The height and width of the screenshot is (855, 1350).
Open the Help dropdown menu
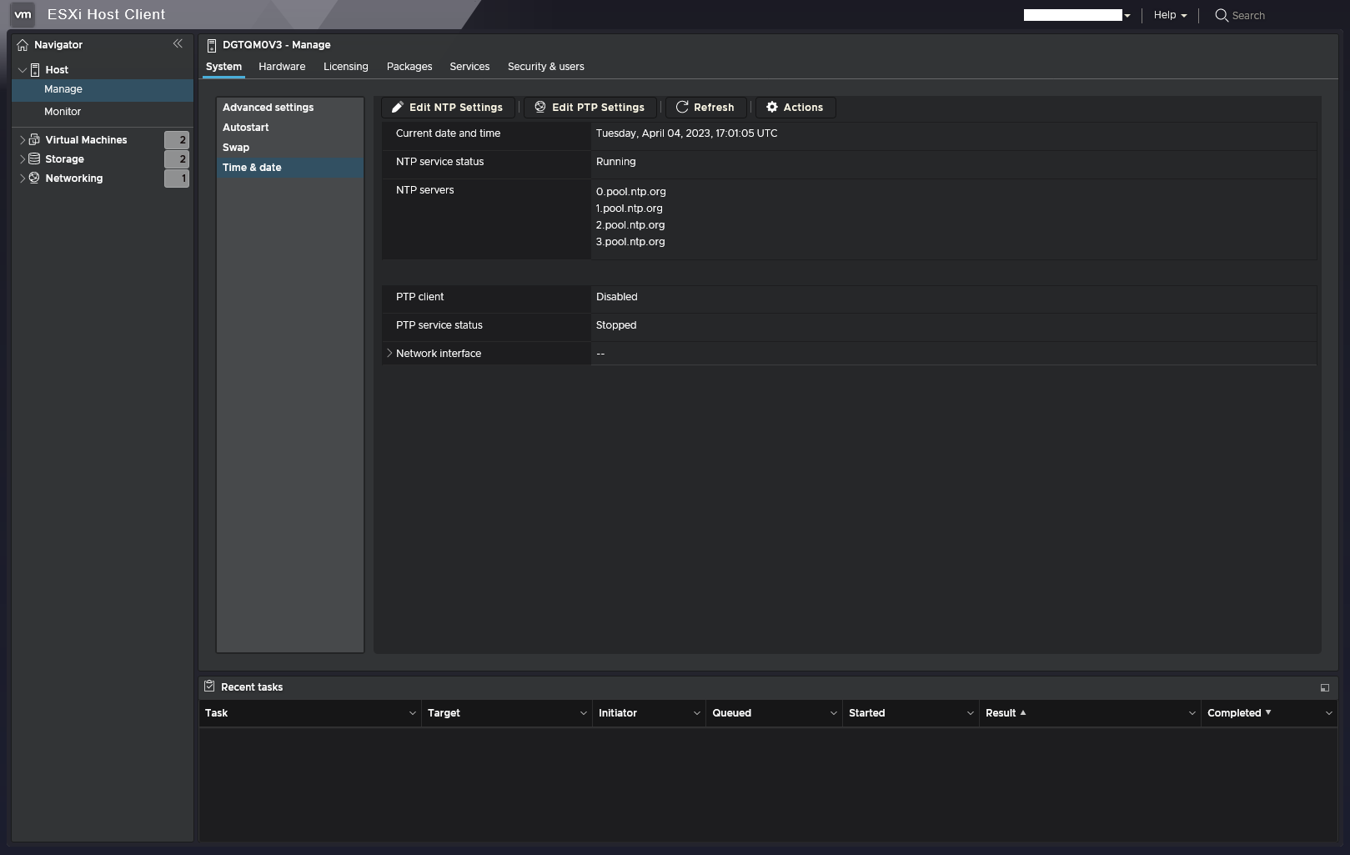point(1168,14)
